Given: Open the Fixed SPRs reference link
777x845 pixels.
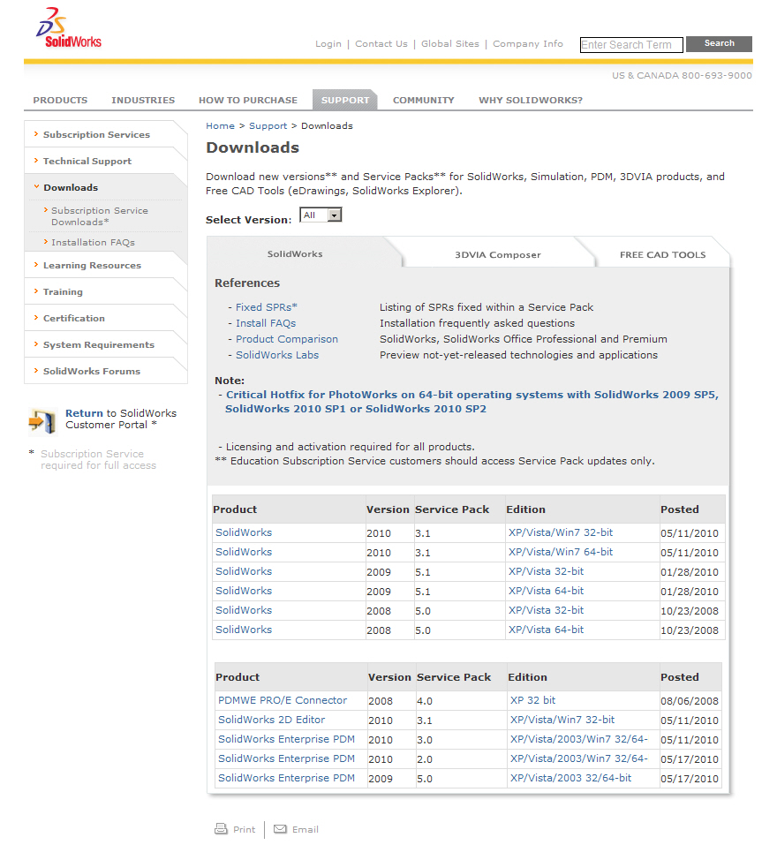Looking at the screenshot, I should tap(266, 307).
